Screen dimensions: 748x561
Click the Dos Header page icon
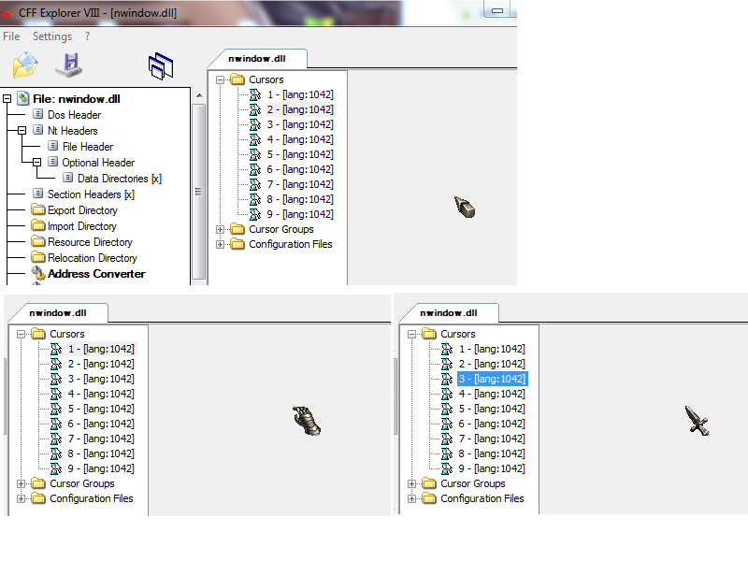tap(37, 115)
